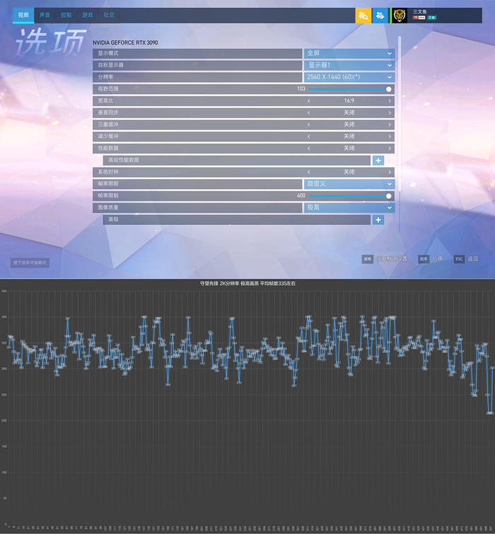Click the 高级 advanced row bar
Viewport: 495px width, 534px height.
(237, 220)
